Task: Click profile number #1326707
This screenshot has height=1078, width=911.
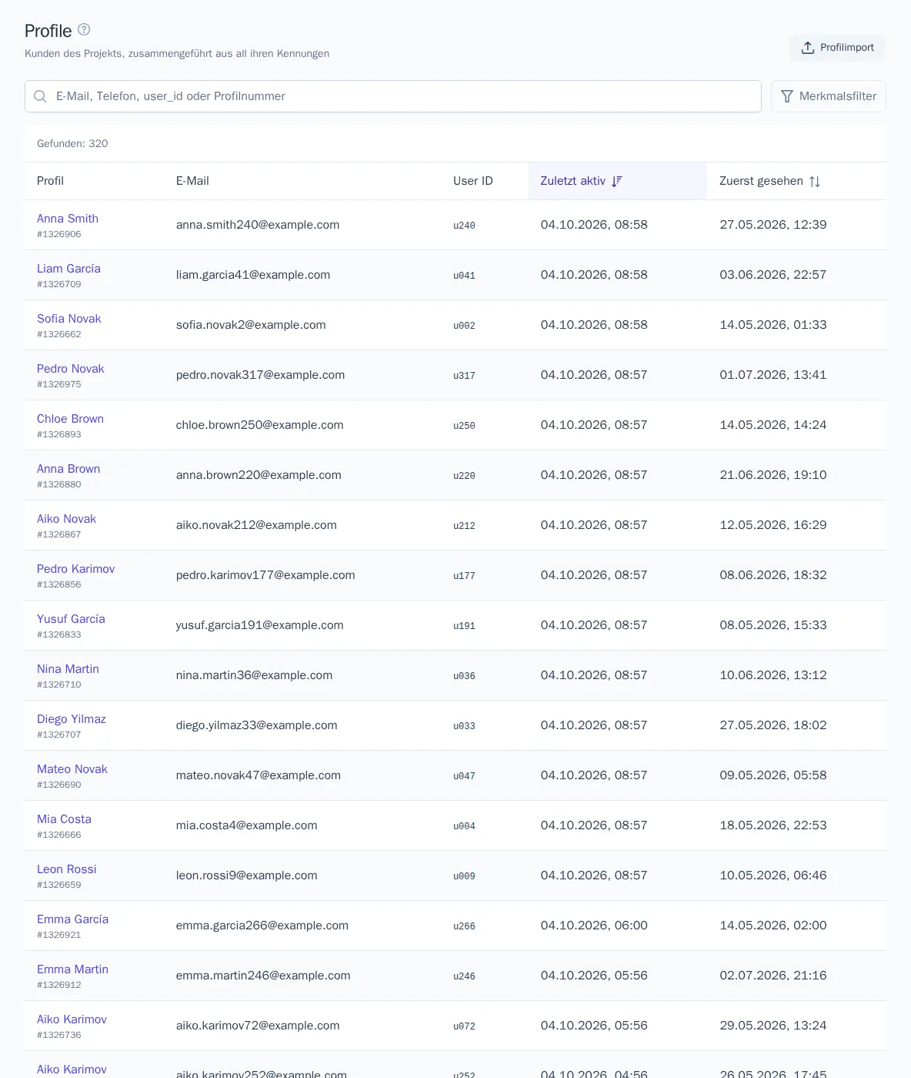Action: [x=59, y=735]
